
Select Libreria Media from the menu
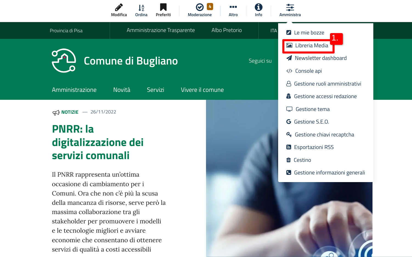point(312,45)
